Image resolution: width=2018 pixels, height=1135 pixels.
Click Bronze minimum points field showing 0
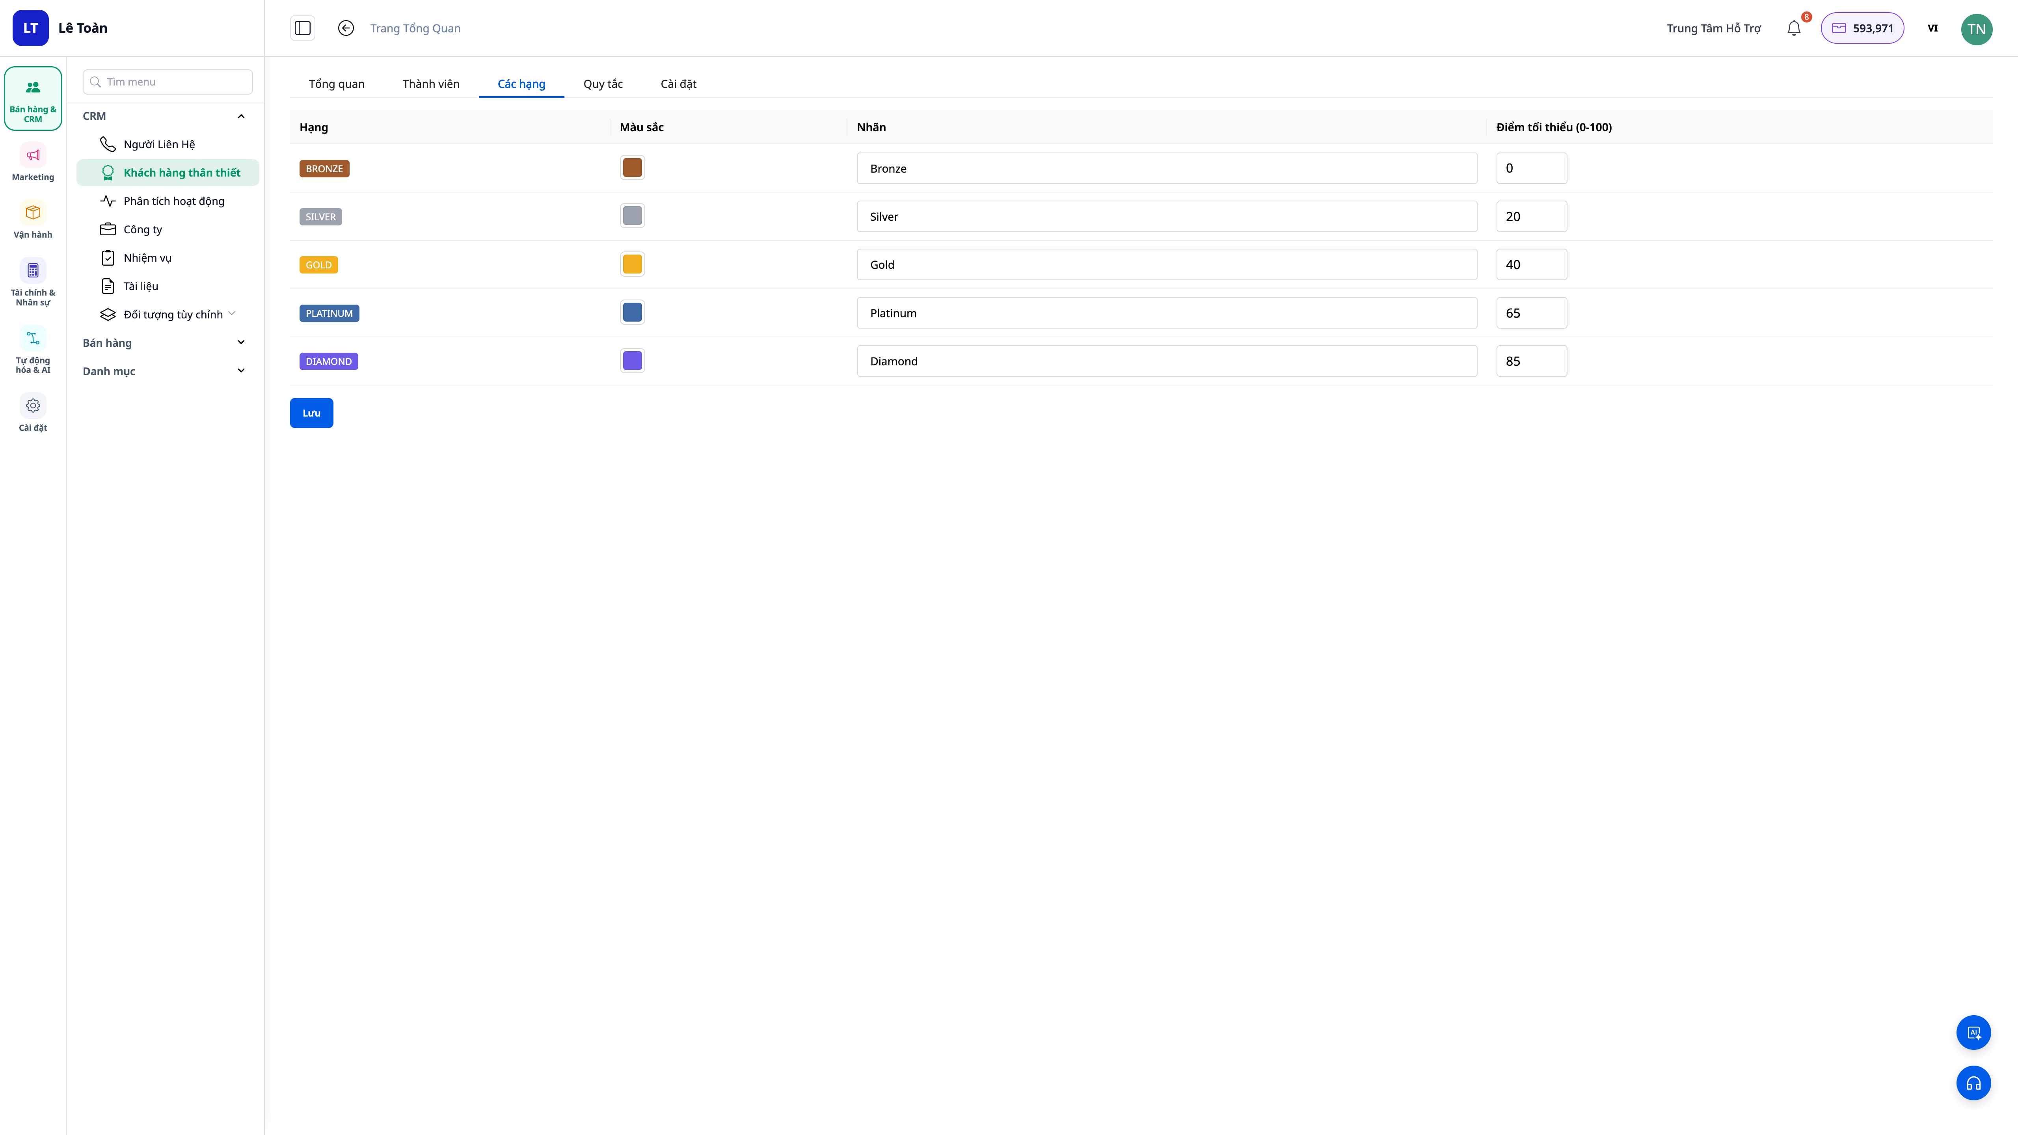click(1532, 168)
